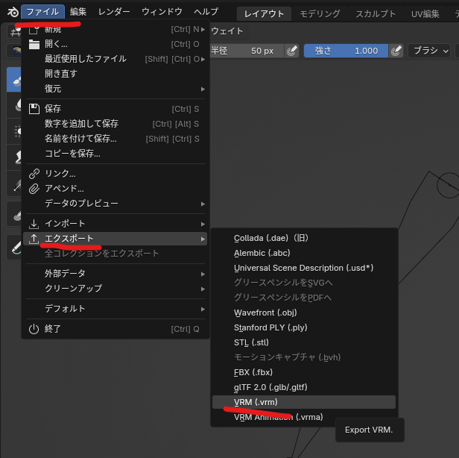459x458 pixels.
Task: Export as Wavefront (.obj)
Action: 304,313
